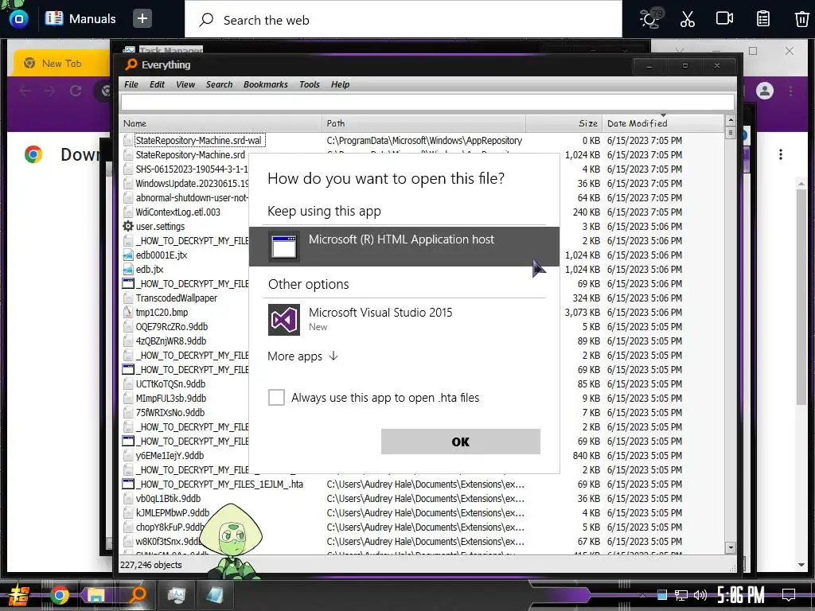
Task: Sort results by Date Modified column header
Action: [x=663, y=123]
